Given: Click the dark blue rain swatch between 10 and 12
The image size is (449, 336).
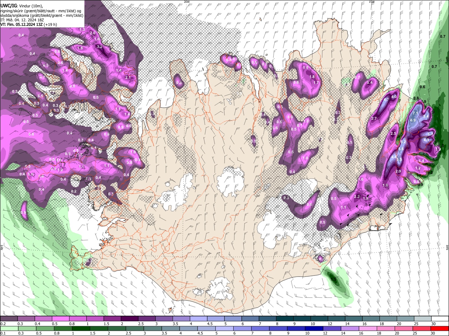Looking at the screenshot, I should [314, 328].
